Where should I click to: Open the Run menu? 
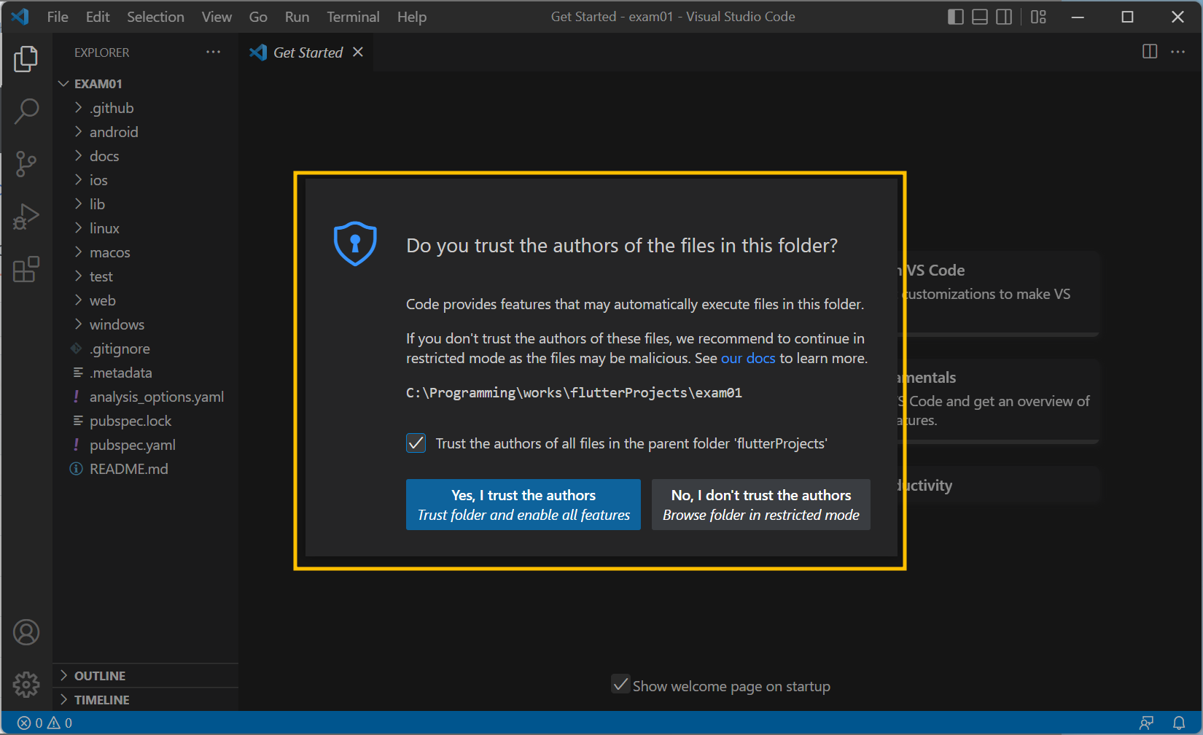(297, 17)
